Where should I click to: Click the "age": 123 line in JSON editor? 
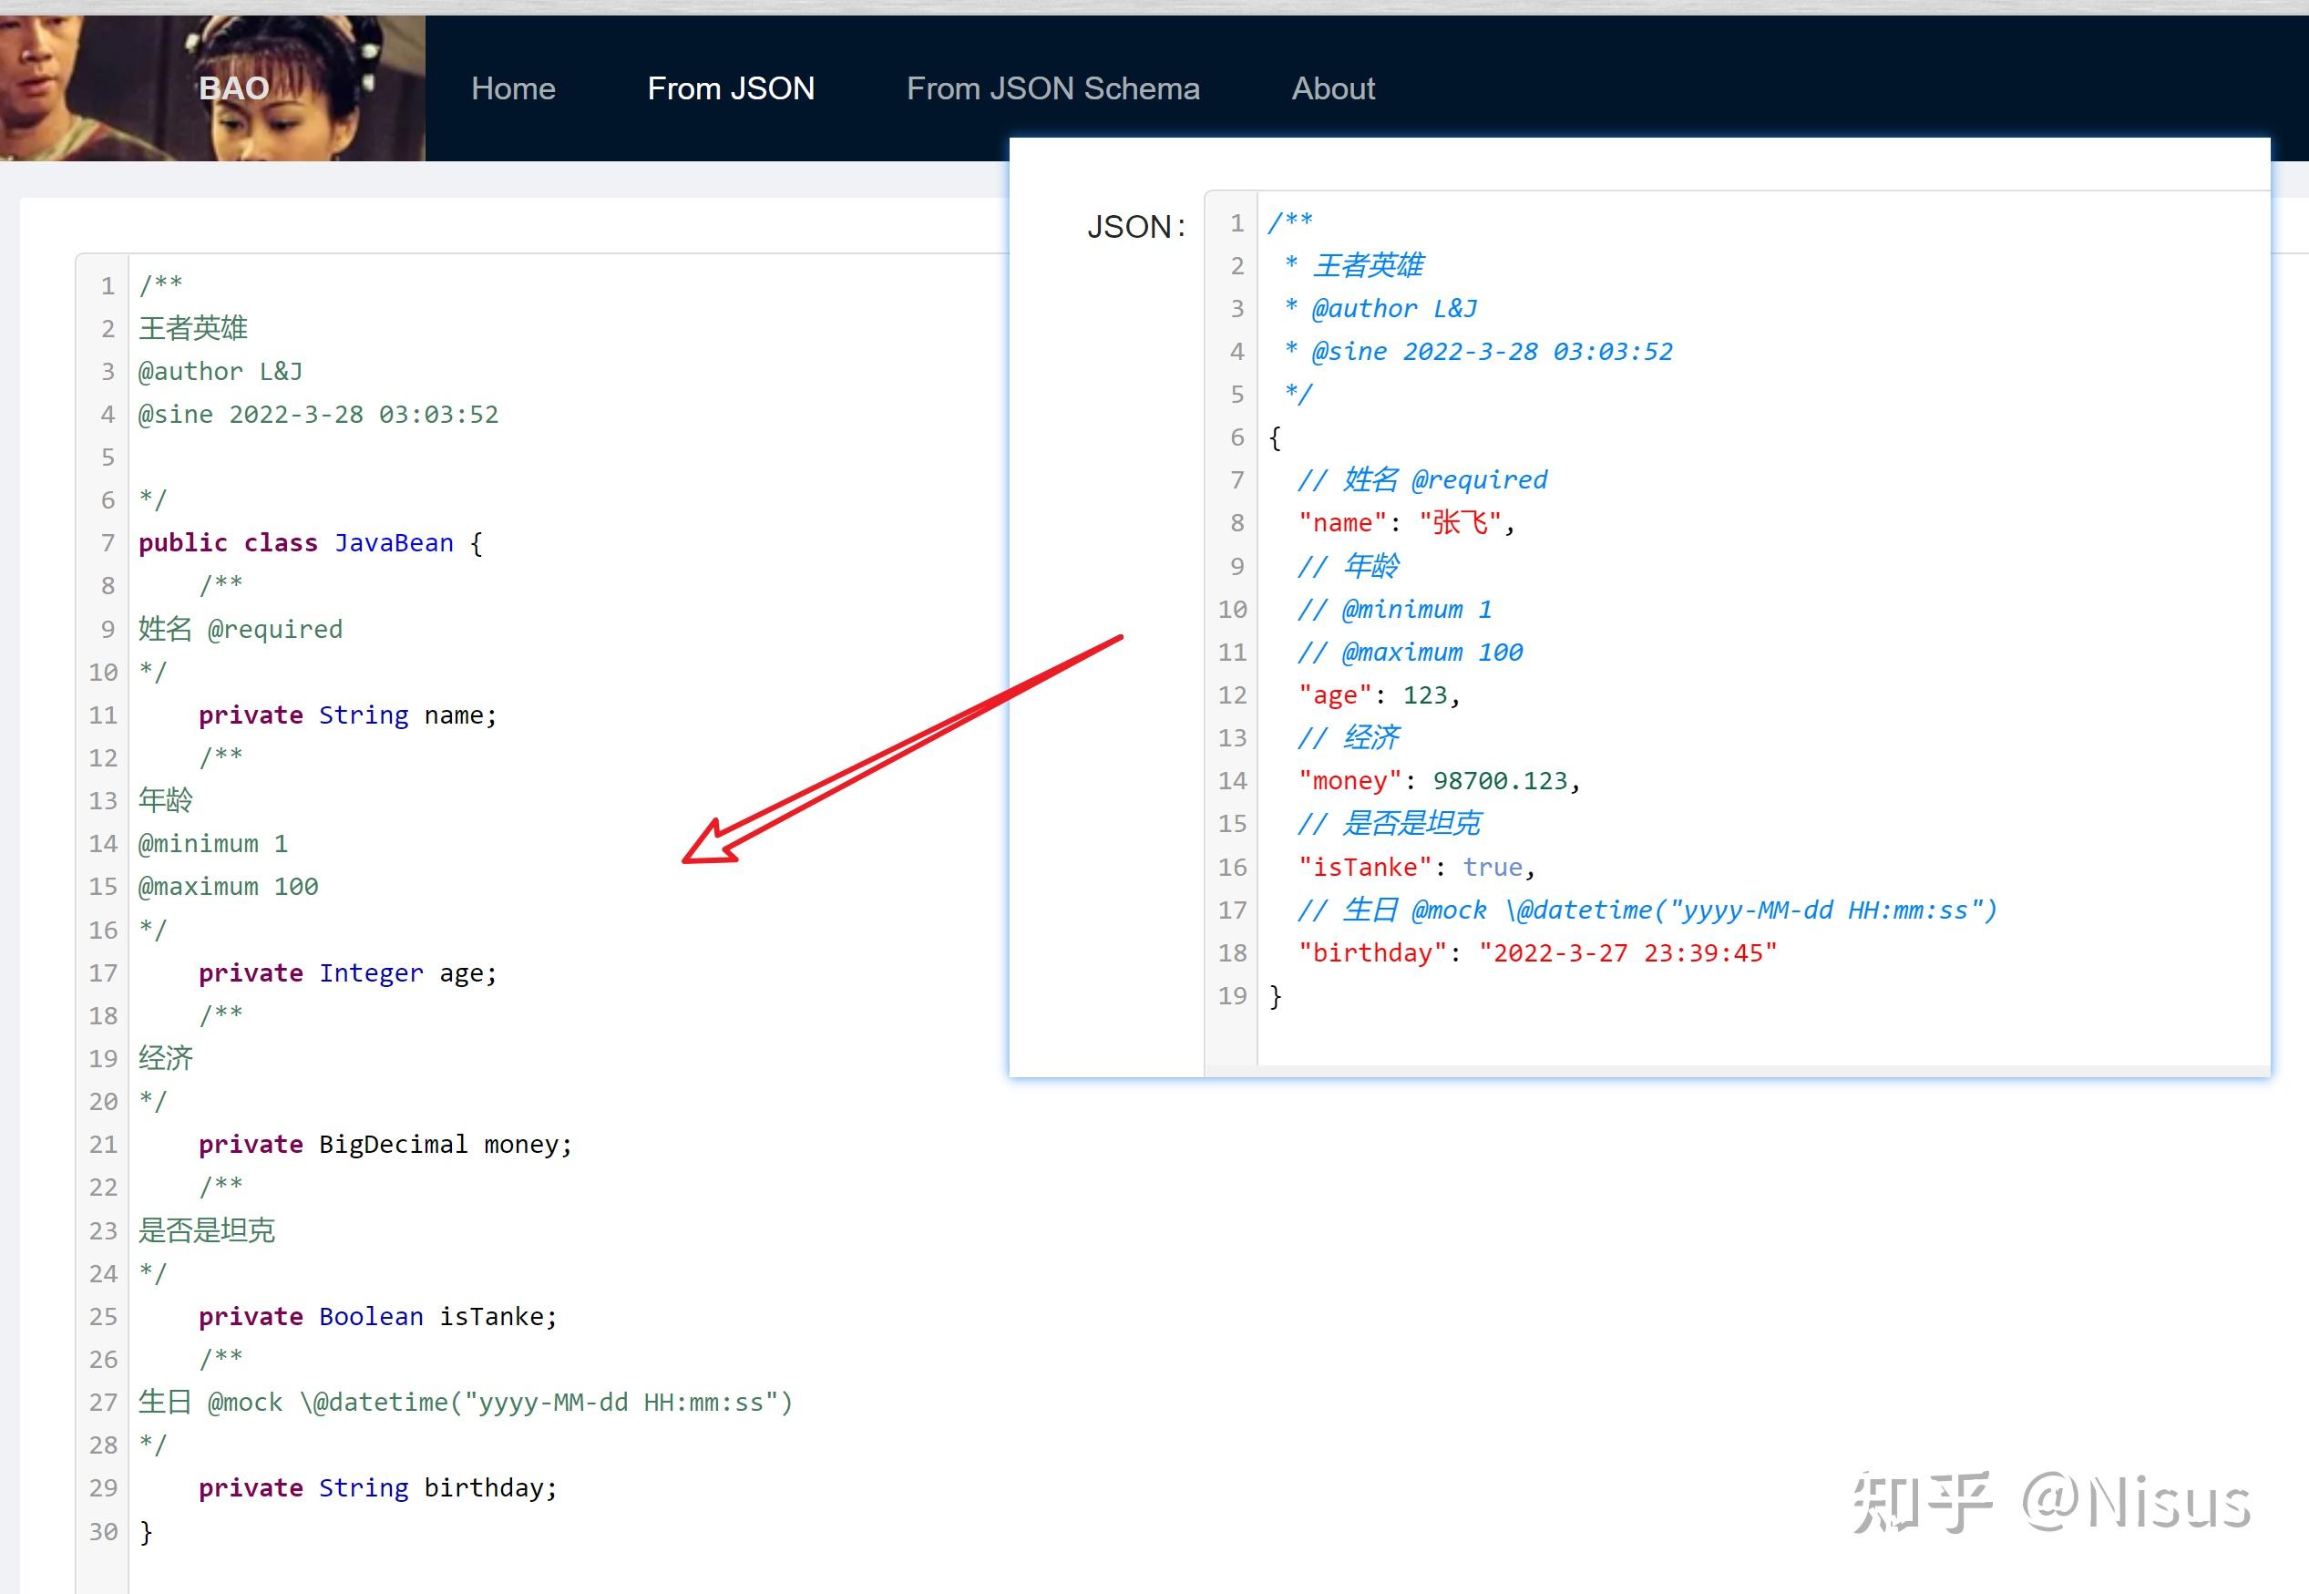click(1379, 695)
